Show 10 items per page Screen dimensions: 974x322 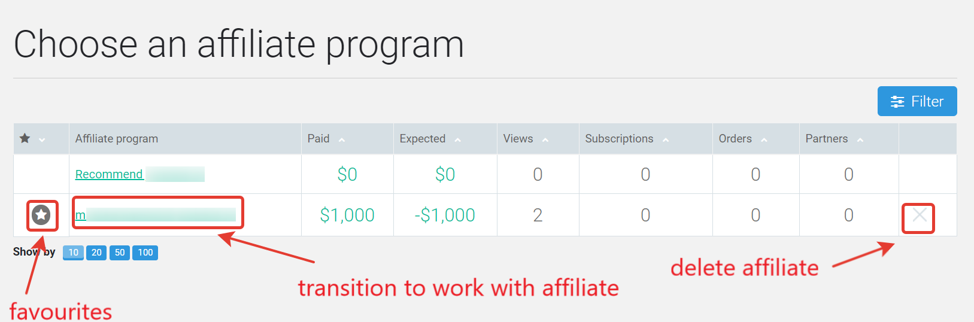click(x=73, y=253)
